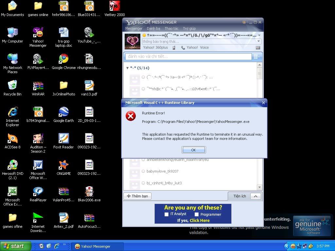Click the Thêm bạn add-friend button
The width and height of the screenshot is (335, 251).
137,196
